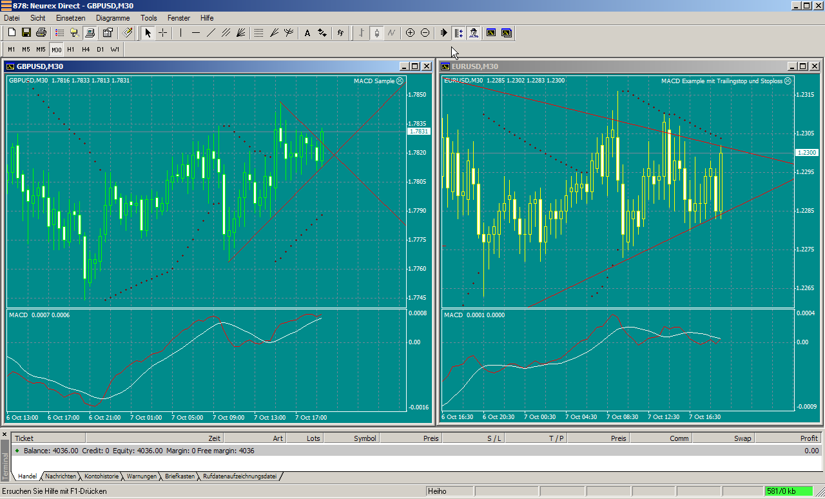This screenshot has height=499, width=825.
Task: Click the printer icon in toolbar
Action: click(41, 33)
